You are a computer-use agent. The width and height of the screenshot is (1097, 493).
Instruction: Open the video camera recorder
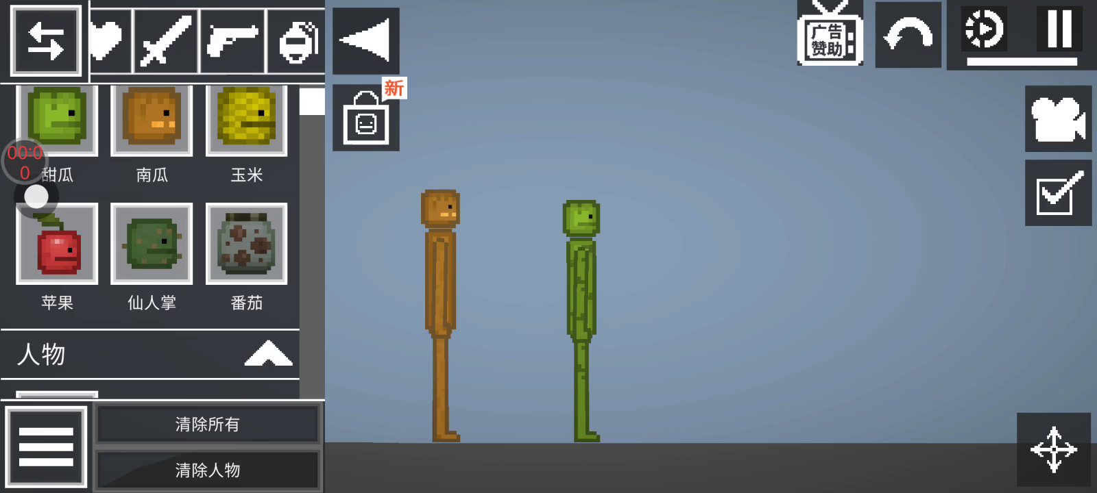click(x=1058, y=119)
